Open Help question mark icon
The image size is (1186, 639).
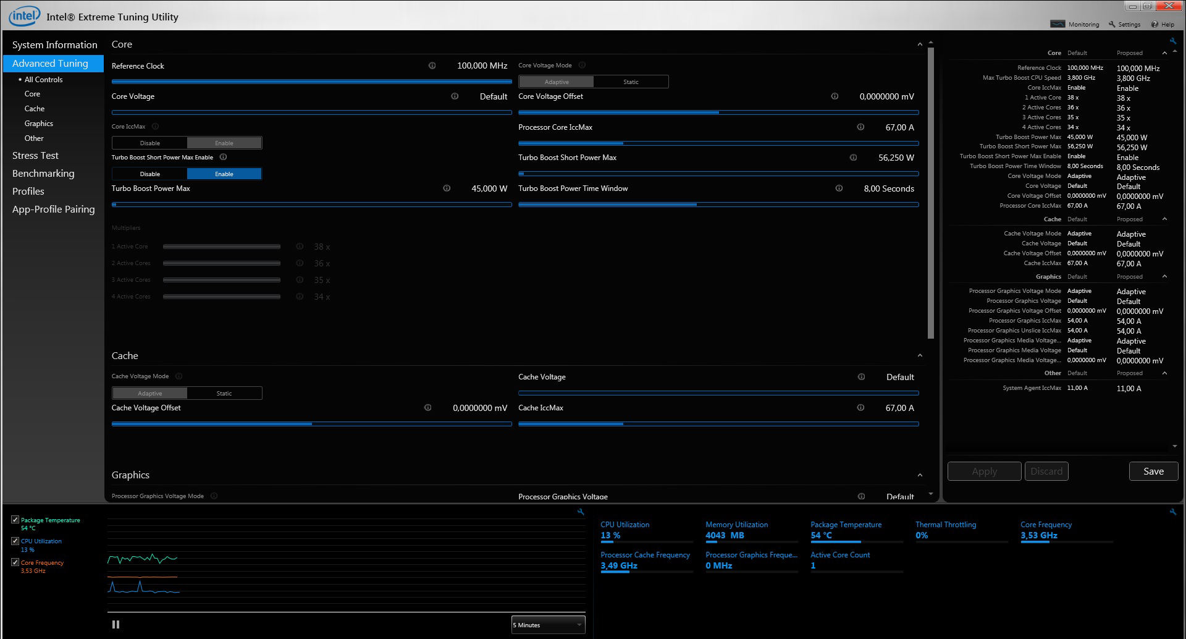1154,24
